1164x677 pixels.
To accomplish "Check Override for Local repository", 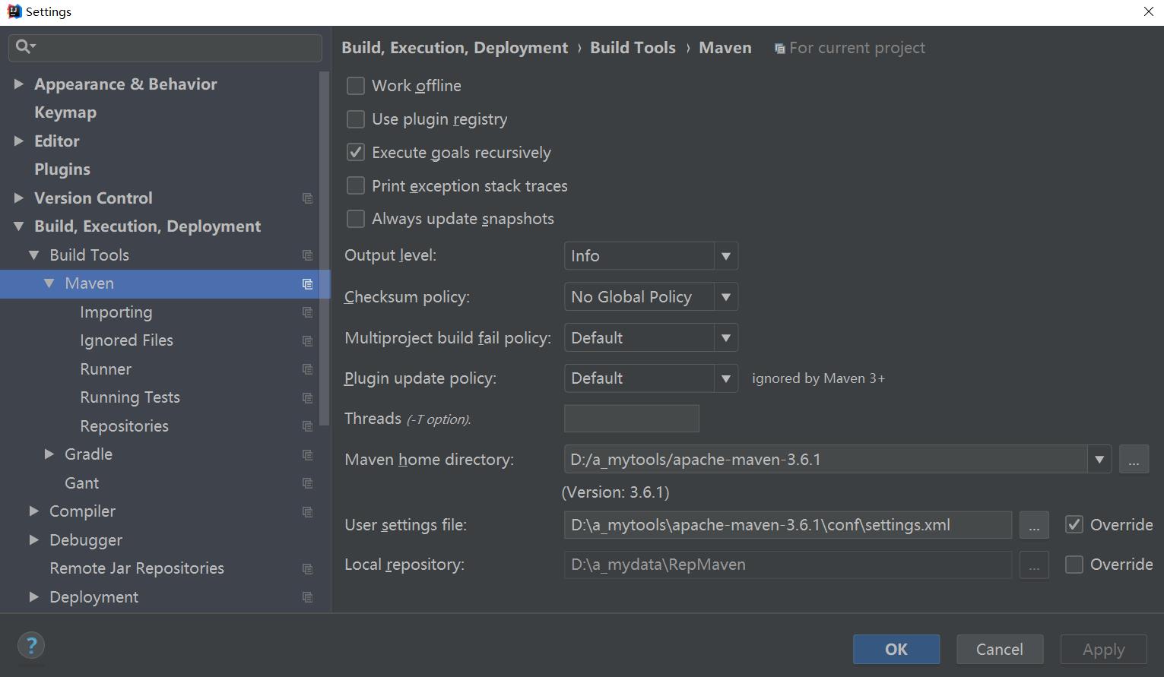I will (x=1074, y=565).
